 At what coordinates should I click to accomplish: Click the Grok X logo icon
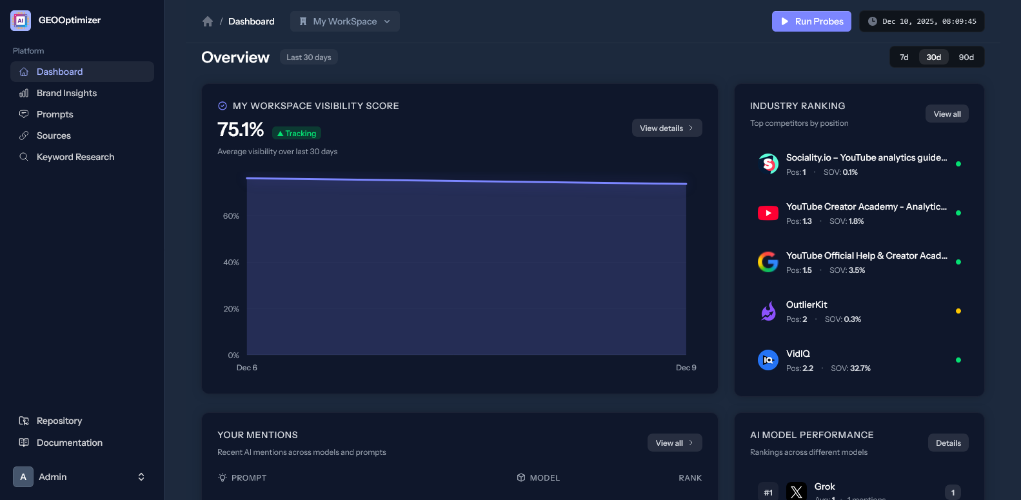[x=797, y=492]
